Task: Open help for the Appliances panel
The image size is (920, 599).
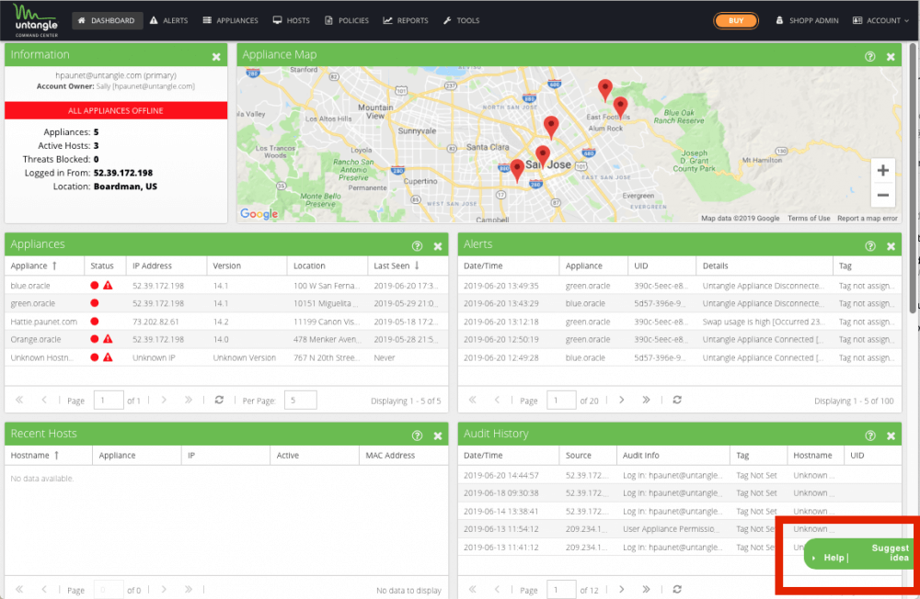Action: [x=417, y=246]
